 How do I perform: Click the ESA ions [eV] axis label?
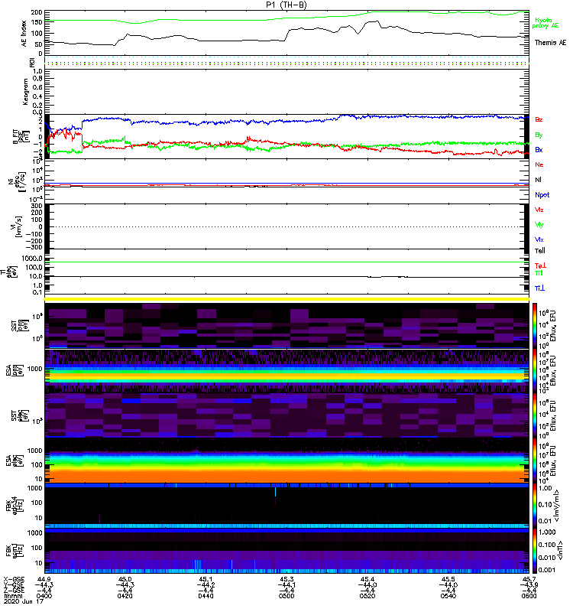(14, 370)
